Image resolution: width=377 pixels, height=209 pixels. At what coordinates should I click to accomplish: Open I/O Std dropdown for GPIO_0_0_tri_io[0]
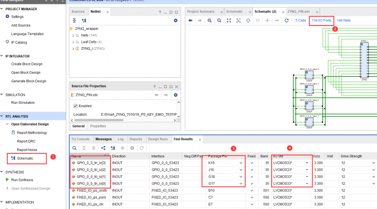(x=308, y=183)
